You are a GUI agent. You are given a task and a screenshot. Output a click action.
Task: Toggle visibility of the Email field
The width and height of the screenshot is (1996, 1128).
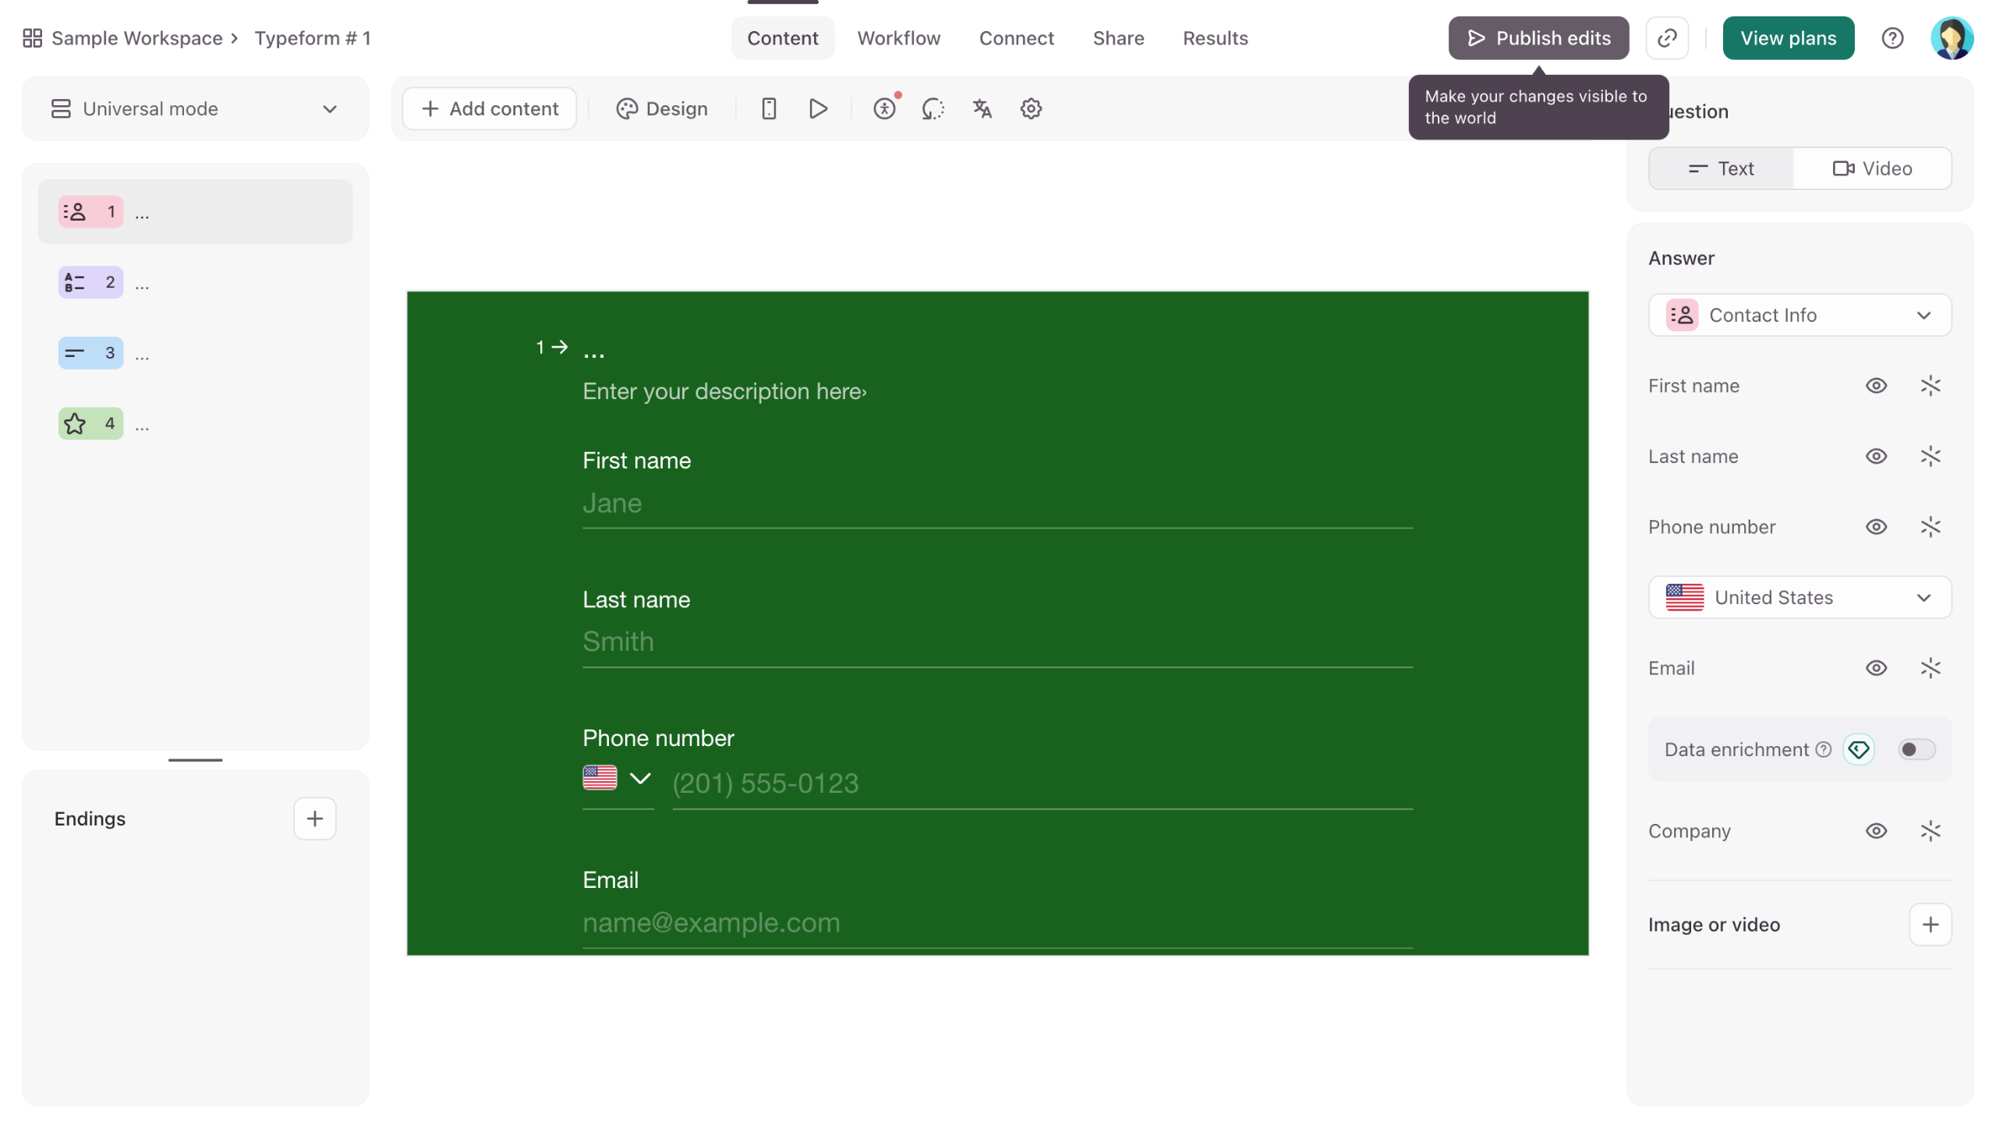click(x=1875, y=668)
